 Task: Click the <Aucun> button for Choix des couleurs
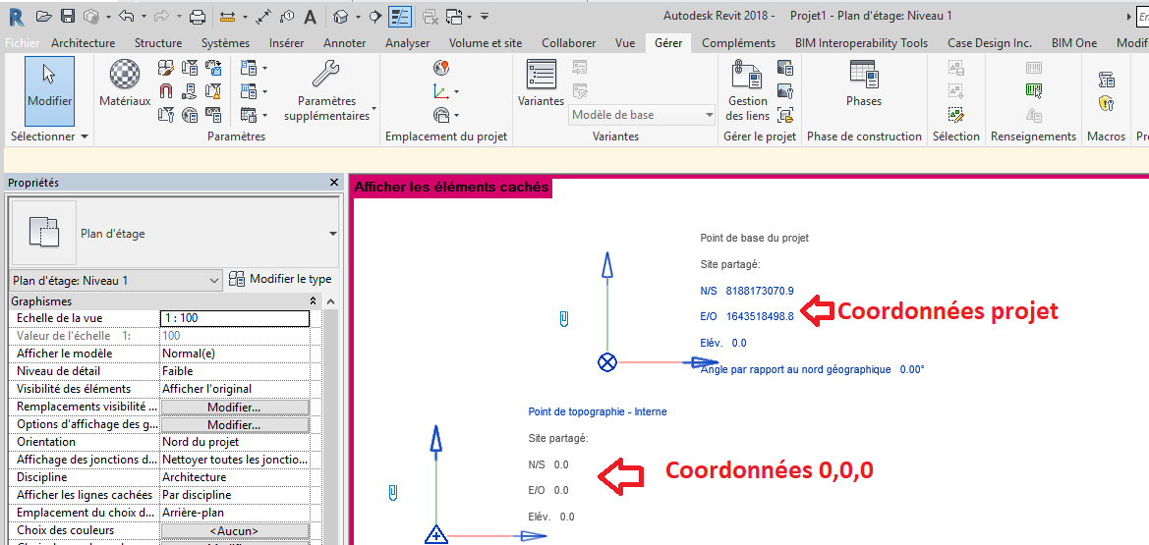point(235,530)
